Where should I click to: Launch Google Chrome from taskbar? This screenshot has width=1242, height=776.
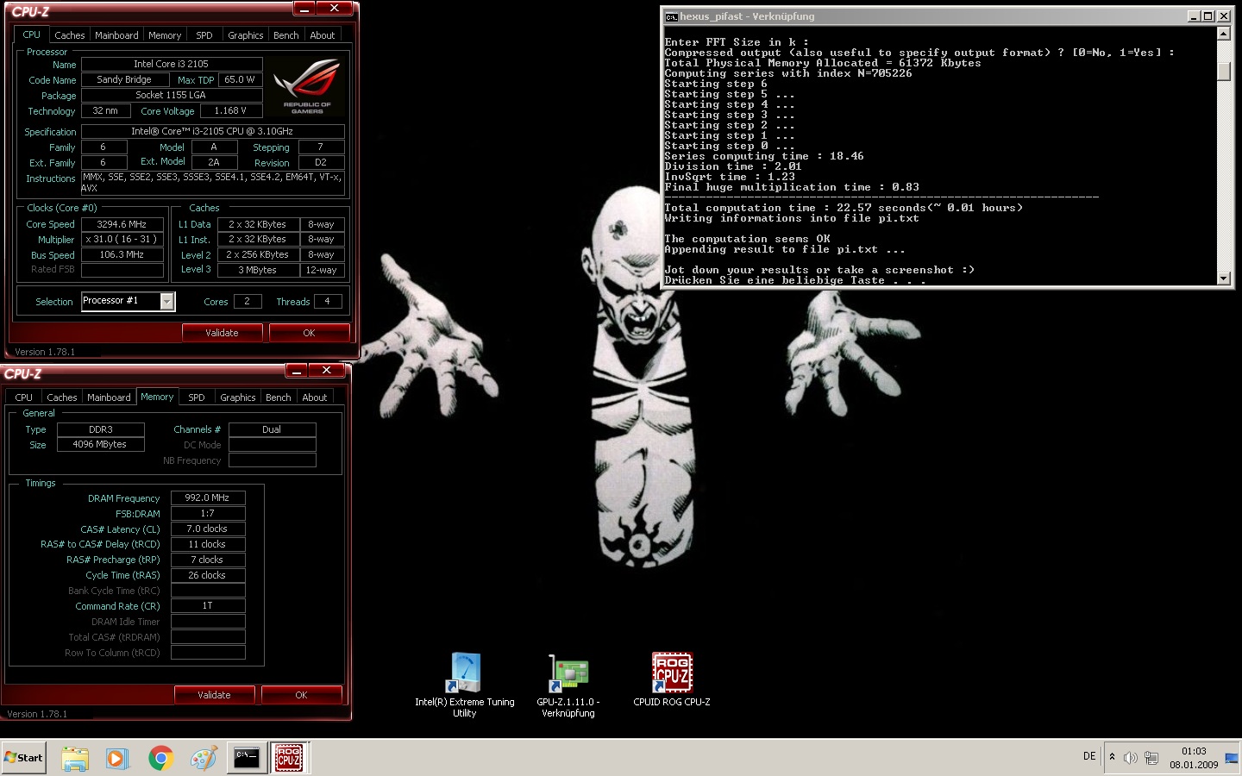pos(160,758)
